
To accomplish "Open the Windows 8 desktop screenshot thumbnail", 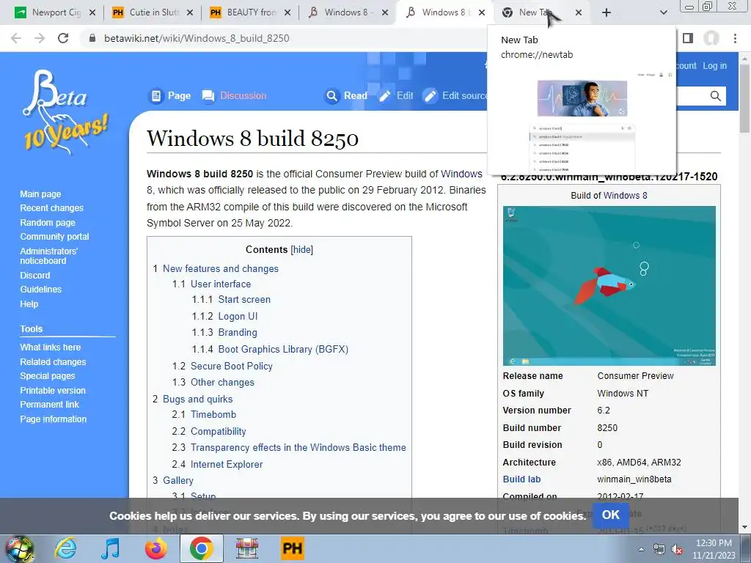I will [x=609, y=286].
